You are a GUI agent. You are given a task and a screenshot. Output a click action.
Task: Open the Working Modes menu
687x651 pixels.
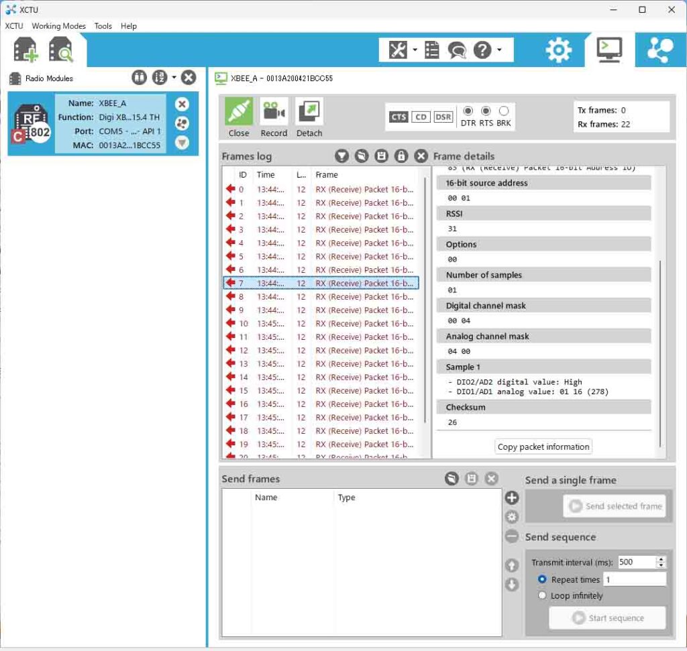click(x=59, y=26)
